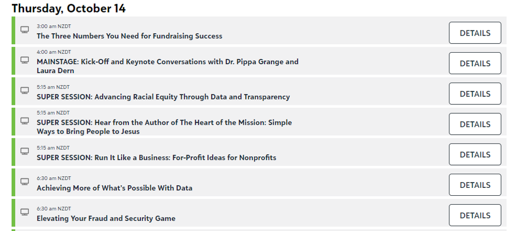The width and height of the screenshot is (526, 231).
Task: Click MAINSTAGE Kick-Off and Keynote Conversations title
Action: pyautogui.click(x=167, y=62)
